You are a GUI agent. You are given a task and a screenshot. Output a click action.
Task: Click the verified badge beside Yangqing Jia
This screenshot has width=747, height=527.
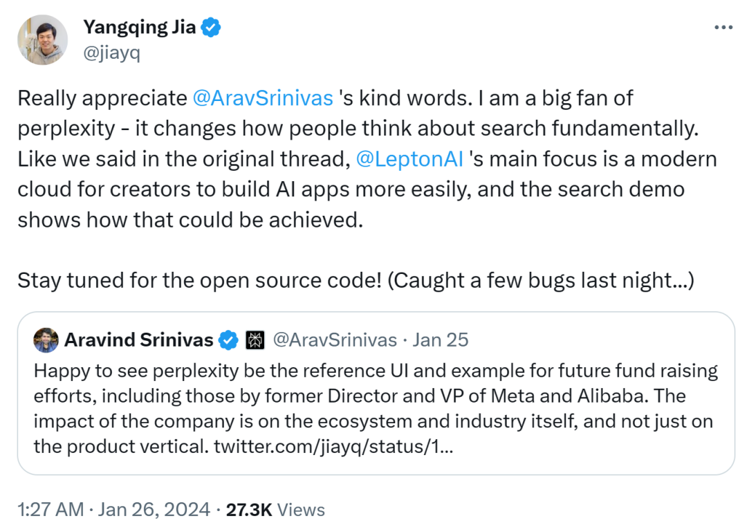(211, 28)
